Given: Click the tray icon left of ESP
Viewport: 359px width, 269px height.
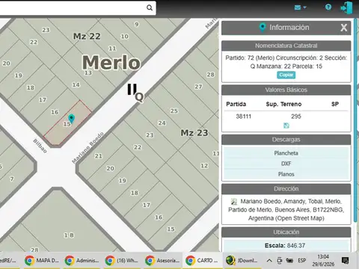Looking at the screenshot, I should pyautogui.click(x=289, y=261).
